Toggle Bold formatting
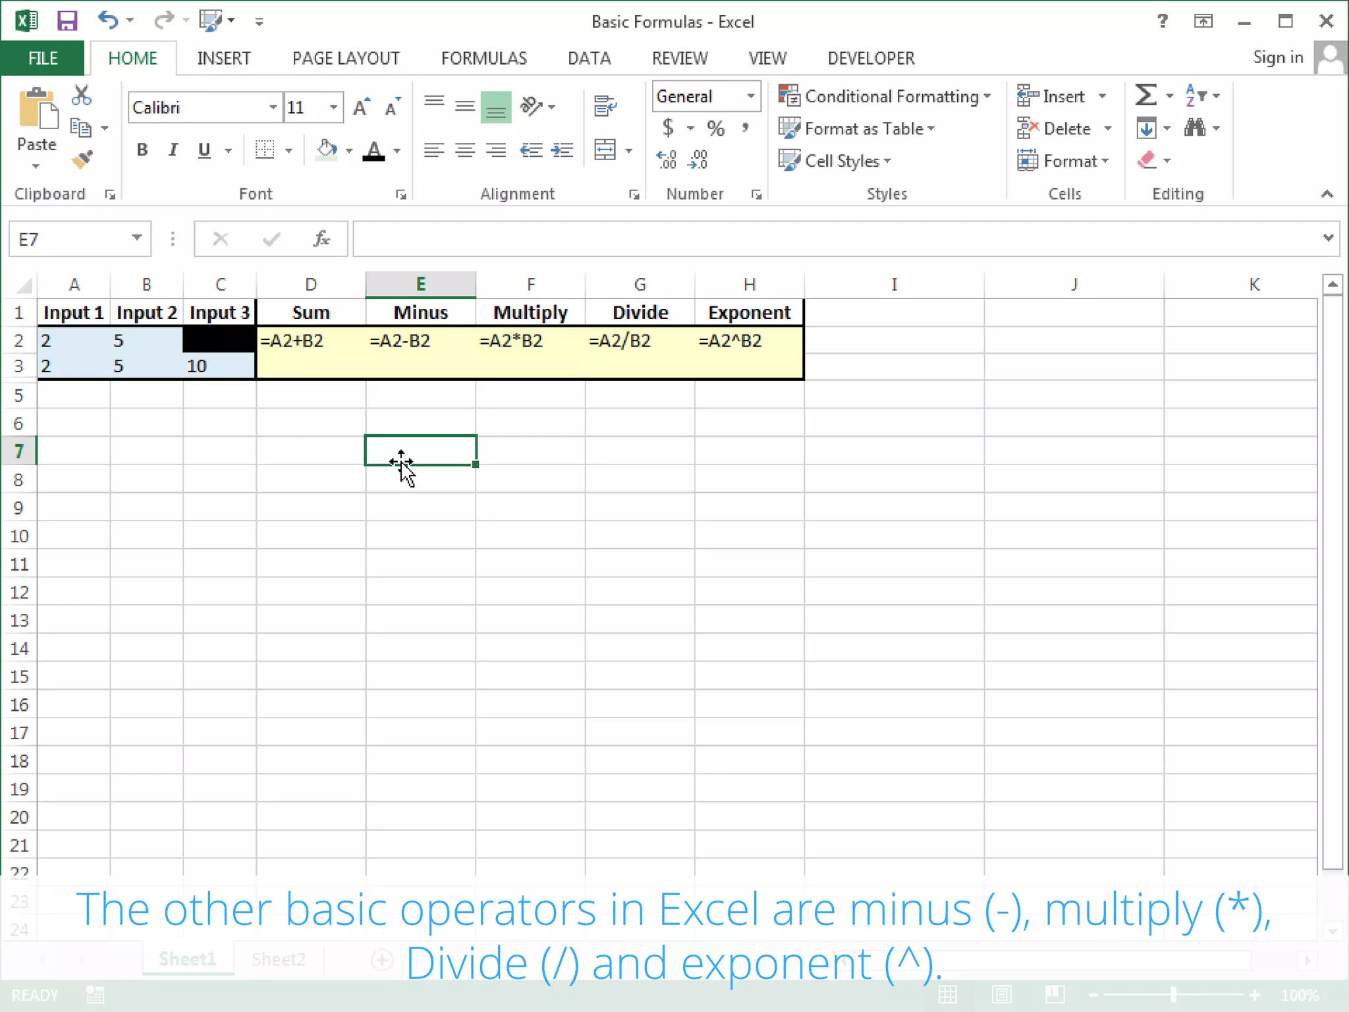 (142, 150)
